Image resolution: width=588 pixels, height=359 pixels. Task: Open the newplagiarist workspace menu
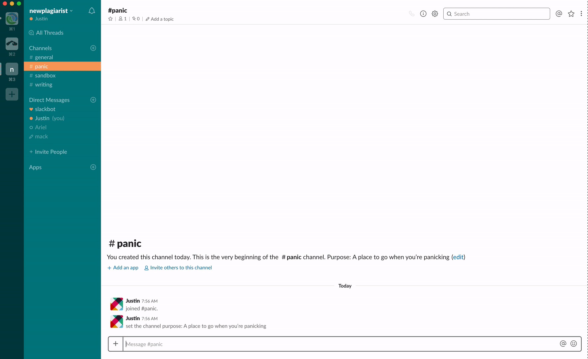click(51, 11)
